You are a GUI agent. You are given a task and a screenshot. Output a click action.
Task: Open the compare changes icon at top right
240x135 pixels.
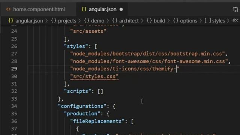(235, 9)
